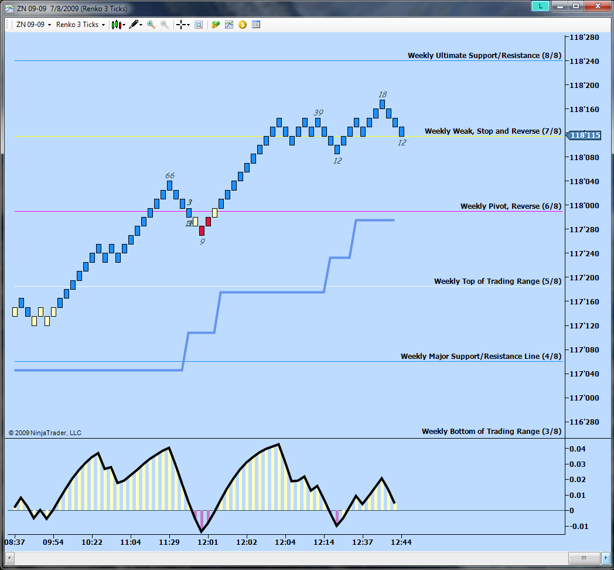
Task: Open the indicators chart icon
Action: [x=229, y=25]
